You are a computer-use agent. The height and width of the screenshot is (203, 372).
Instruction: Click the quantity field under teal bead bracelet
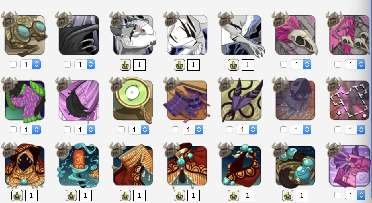(302, 196)
